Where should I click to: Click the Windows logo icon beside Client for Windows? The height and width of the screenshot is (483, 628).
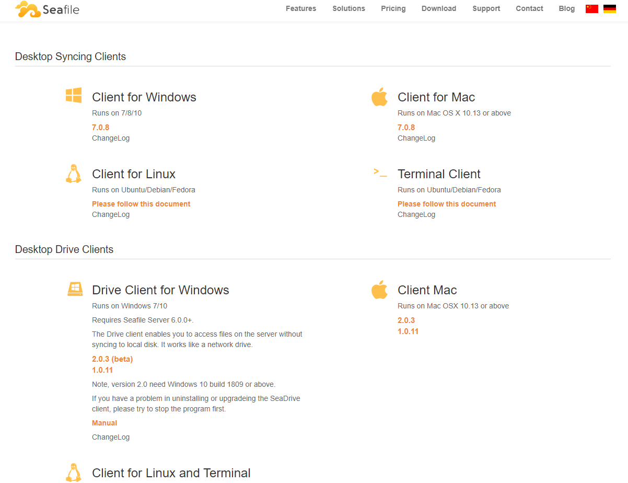pos(74,96)
